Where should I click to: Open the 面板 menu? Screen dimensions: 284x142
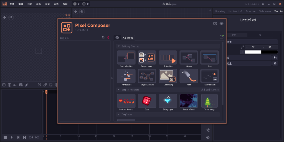[56, 4]
